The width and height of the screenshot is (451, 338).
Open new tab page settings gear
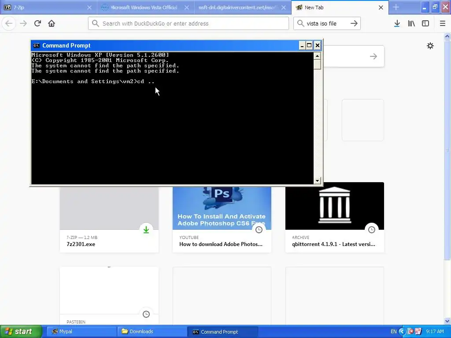(x=430, y=46)
